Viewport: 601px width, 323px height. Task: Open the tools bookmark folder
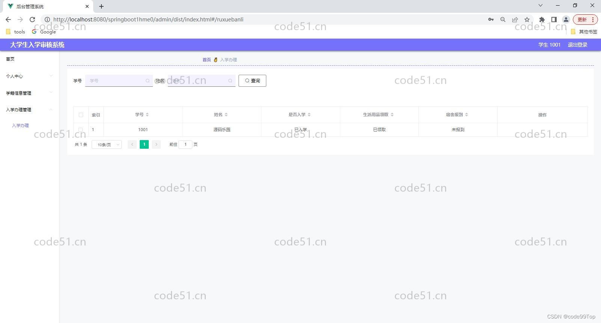point(15,32)
